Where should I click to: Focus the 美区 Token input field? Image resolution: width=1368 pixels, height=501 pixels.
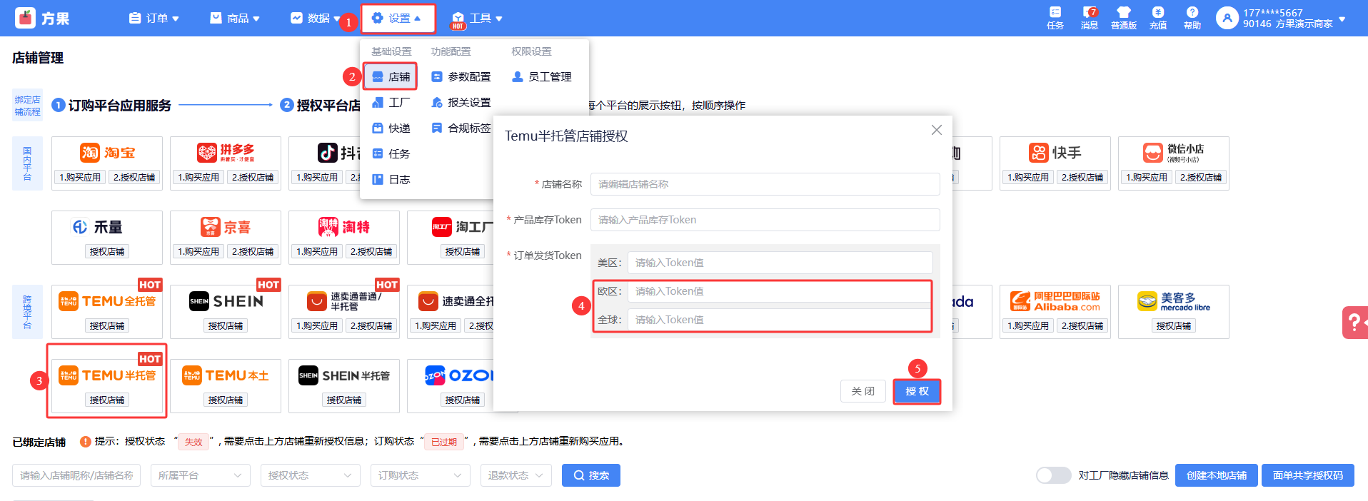780,263
